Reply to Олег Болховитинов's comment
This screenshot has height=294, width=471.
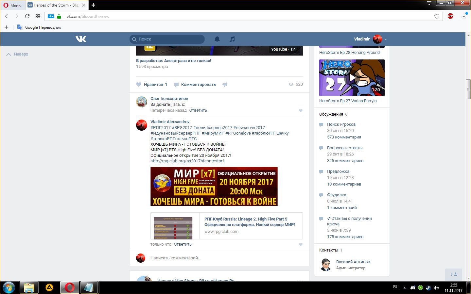point(198,110)
